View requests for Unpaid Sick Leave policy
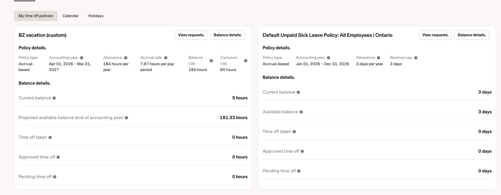The width and height of the screenshot is (501, 195). (x=435, y=35)
